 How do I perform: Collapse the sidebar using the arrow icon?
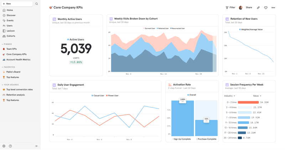click(x=37, y=146)
